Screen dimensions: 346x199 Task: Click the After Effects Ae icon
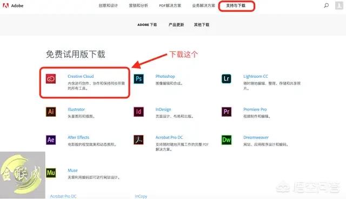[51, 140]
